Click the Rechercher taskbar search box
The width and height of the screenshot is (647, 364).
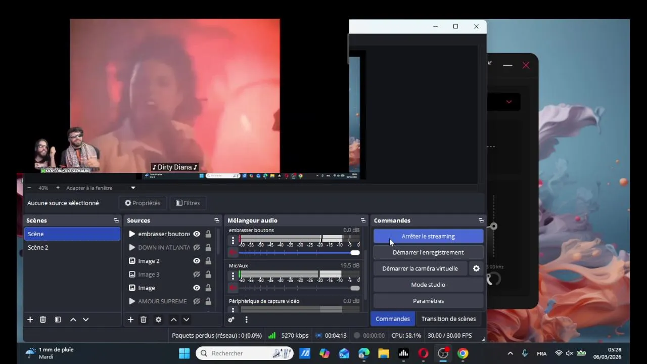(245, 353)
